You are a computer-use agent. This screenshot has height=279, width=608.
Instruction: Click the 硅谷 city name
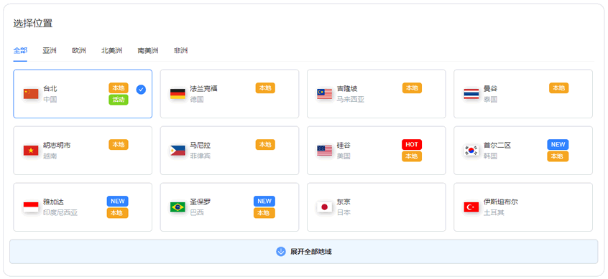pyautogui.click(x=344, y=146)
